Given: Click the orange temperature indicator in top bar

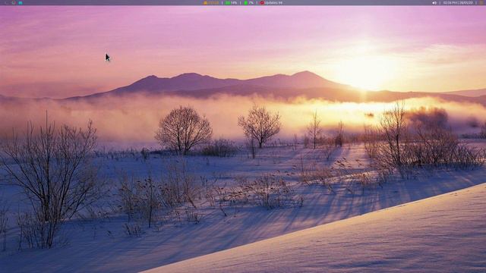Looking at the screenshot, I should [211, 3].
